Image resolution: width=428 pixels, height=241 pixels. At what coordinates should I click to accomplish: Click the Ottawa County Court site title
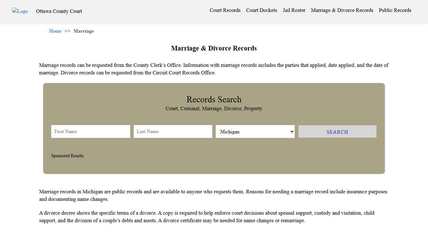[59, 11]
